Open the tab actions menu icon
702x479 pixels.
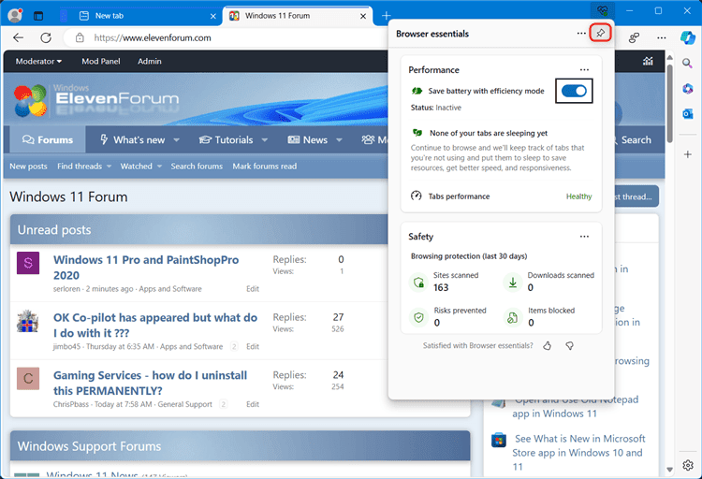(x=38, y=16)
